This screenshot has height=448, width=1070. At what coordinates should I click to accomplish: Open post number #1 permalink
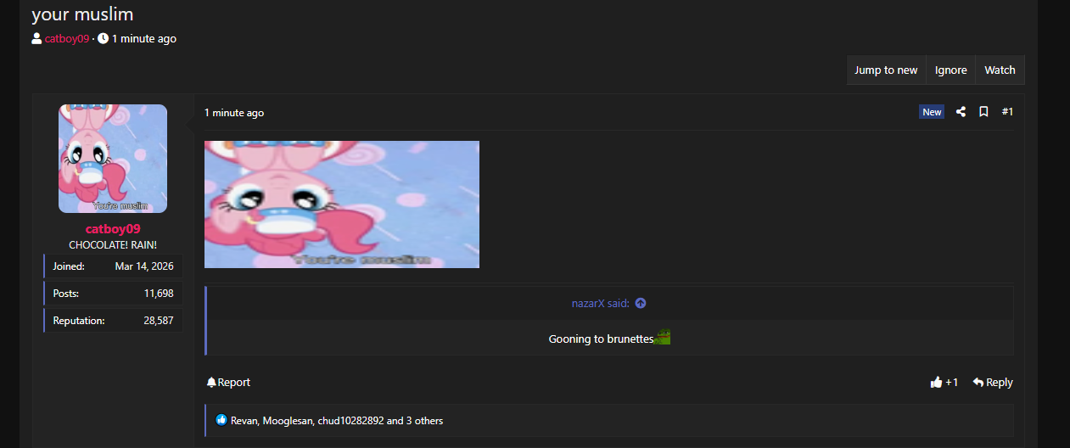(x=1007, y=112)
